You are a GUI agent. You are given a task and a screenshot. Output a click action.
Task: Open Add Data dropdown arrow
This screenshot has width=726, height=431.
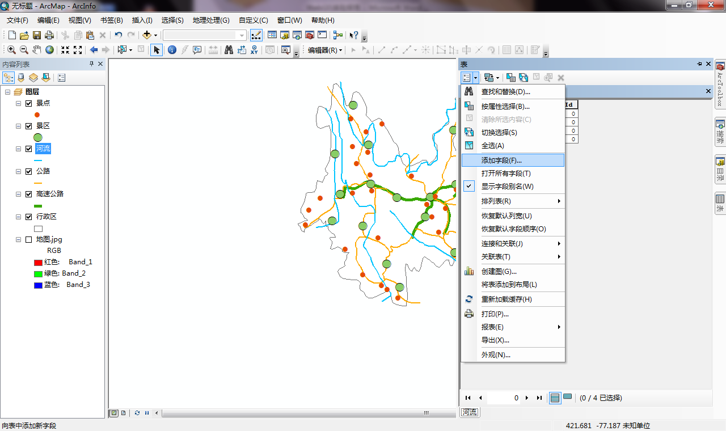(155, 35)
